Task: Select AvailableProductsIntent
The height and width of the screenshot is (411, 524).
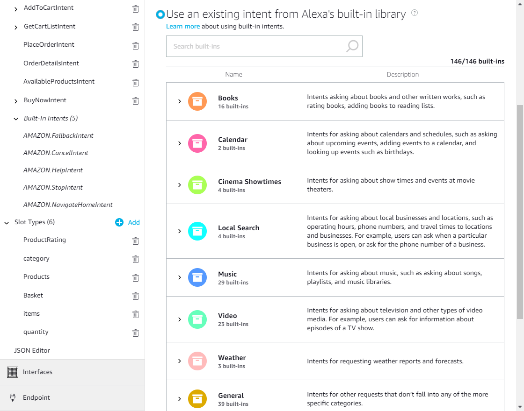Action: [59, 81]
